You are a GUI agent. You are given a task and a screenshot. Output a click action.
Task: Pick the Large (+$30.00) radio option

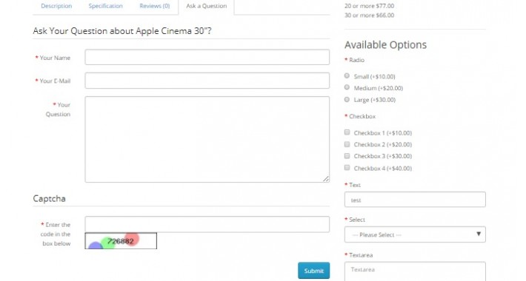[347, 100]
